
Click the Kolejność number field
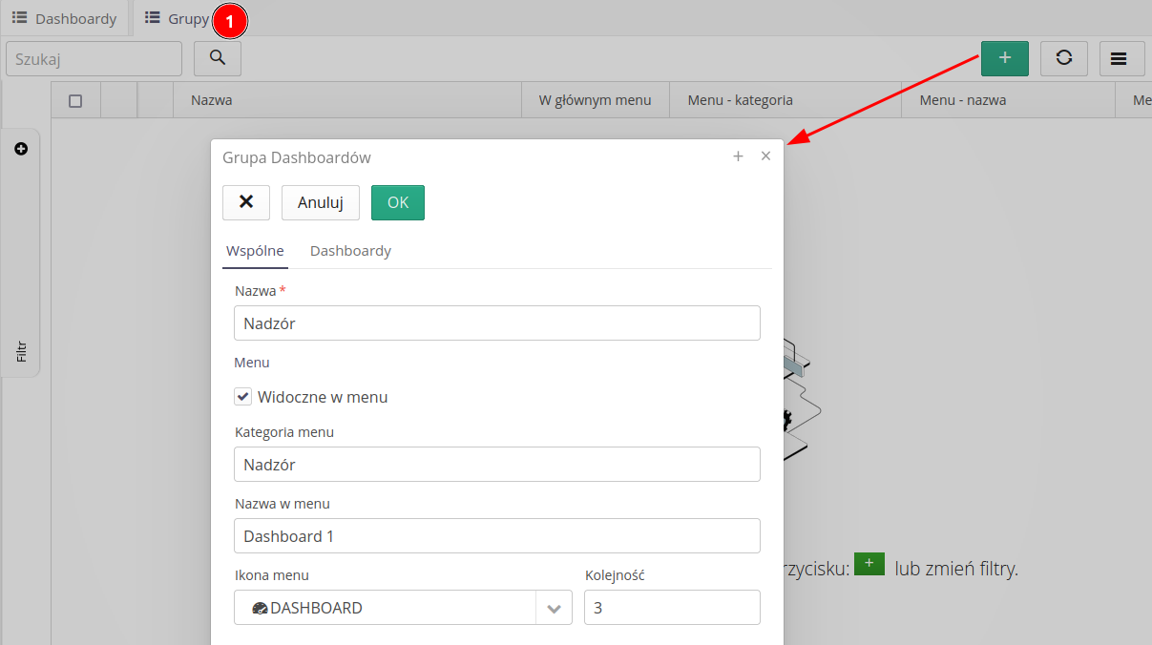(x=672, y=608)
